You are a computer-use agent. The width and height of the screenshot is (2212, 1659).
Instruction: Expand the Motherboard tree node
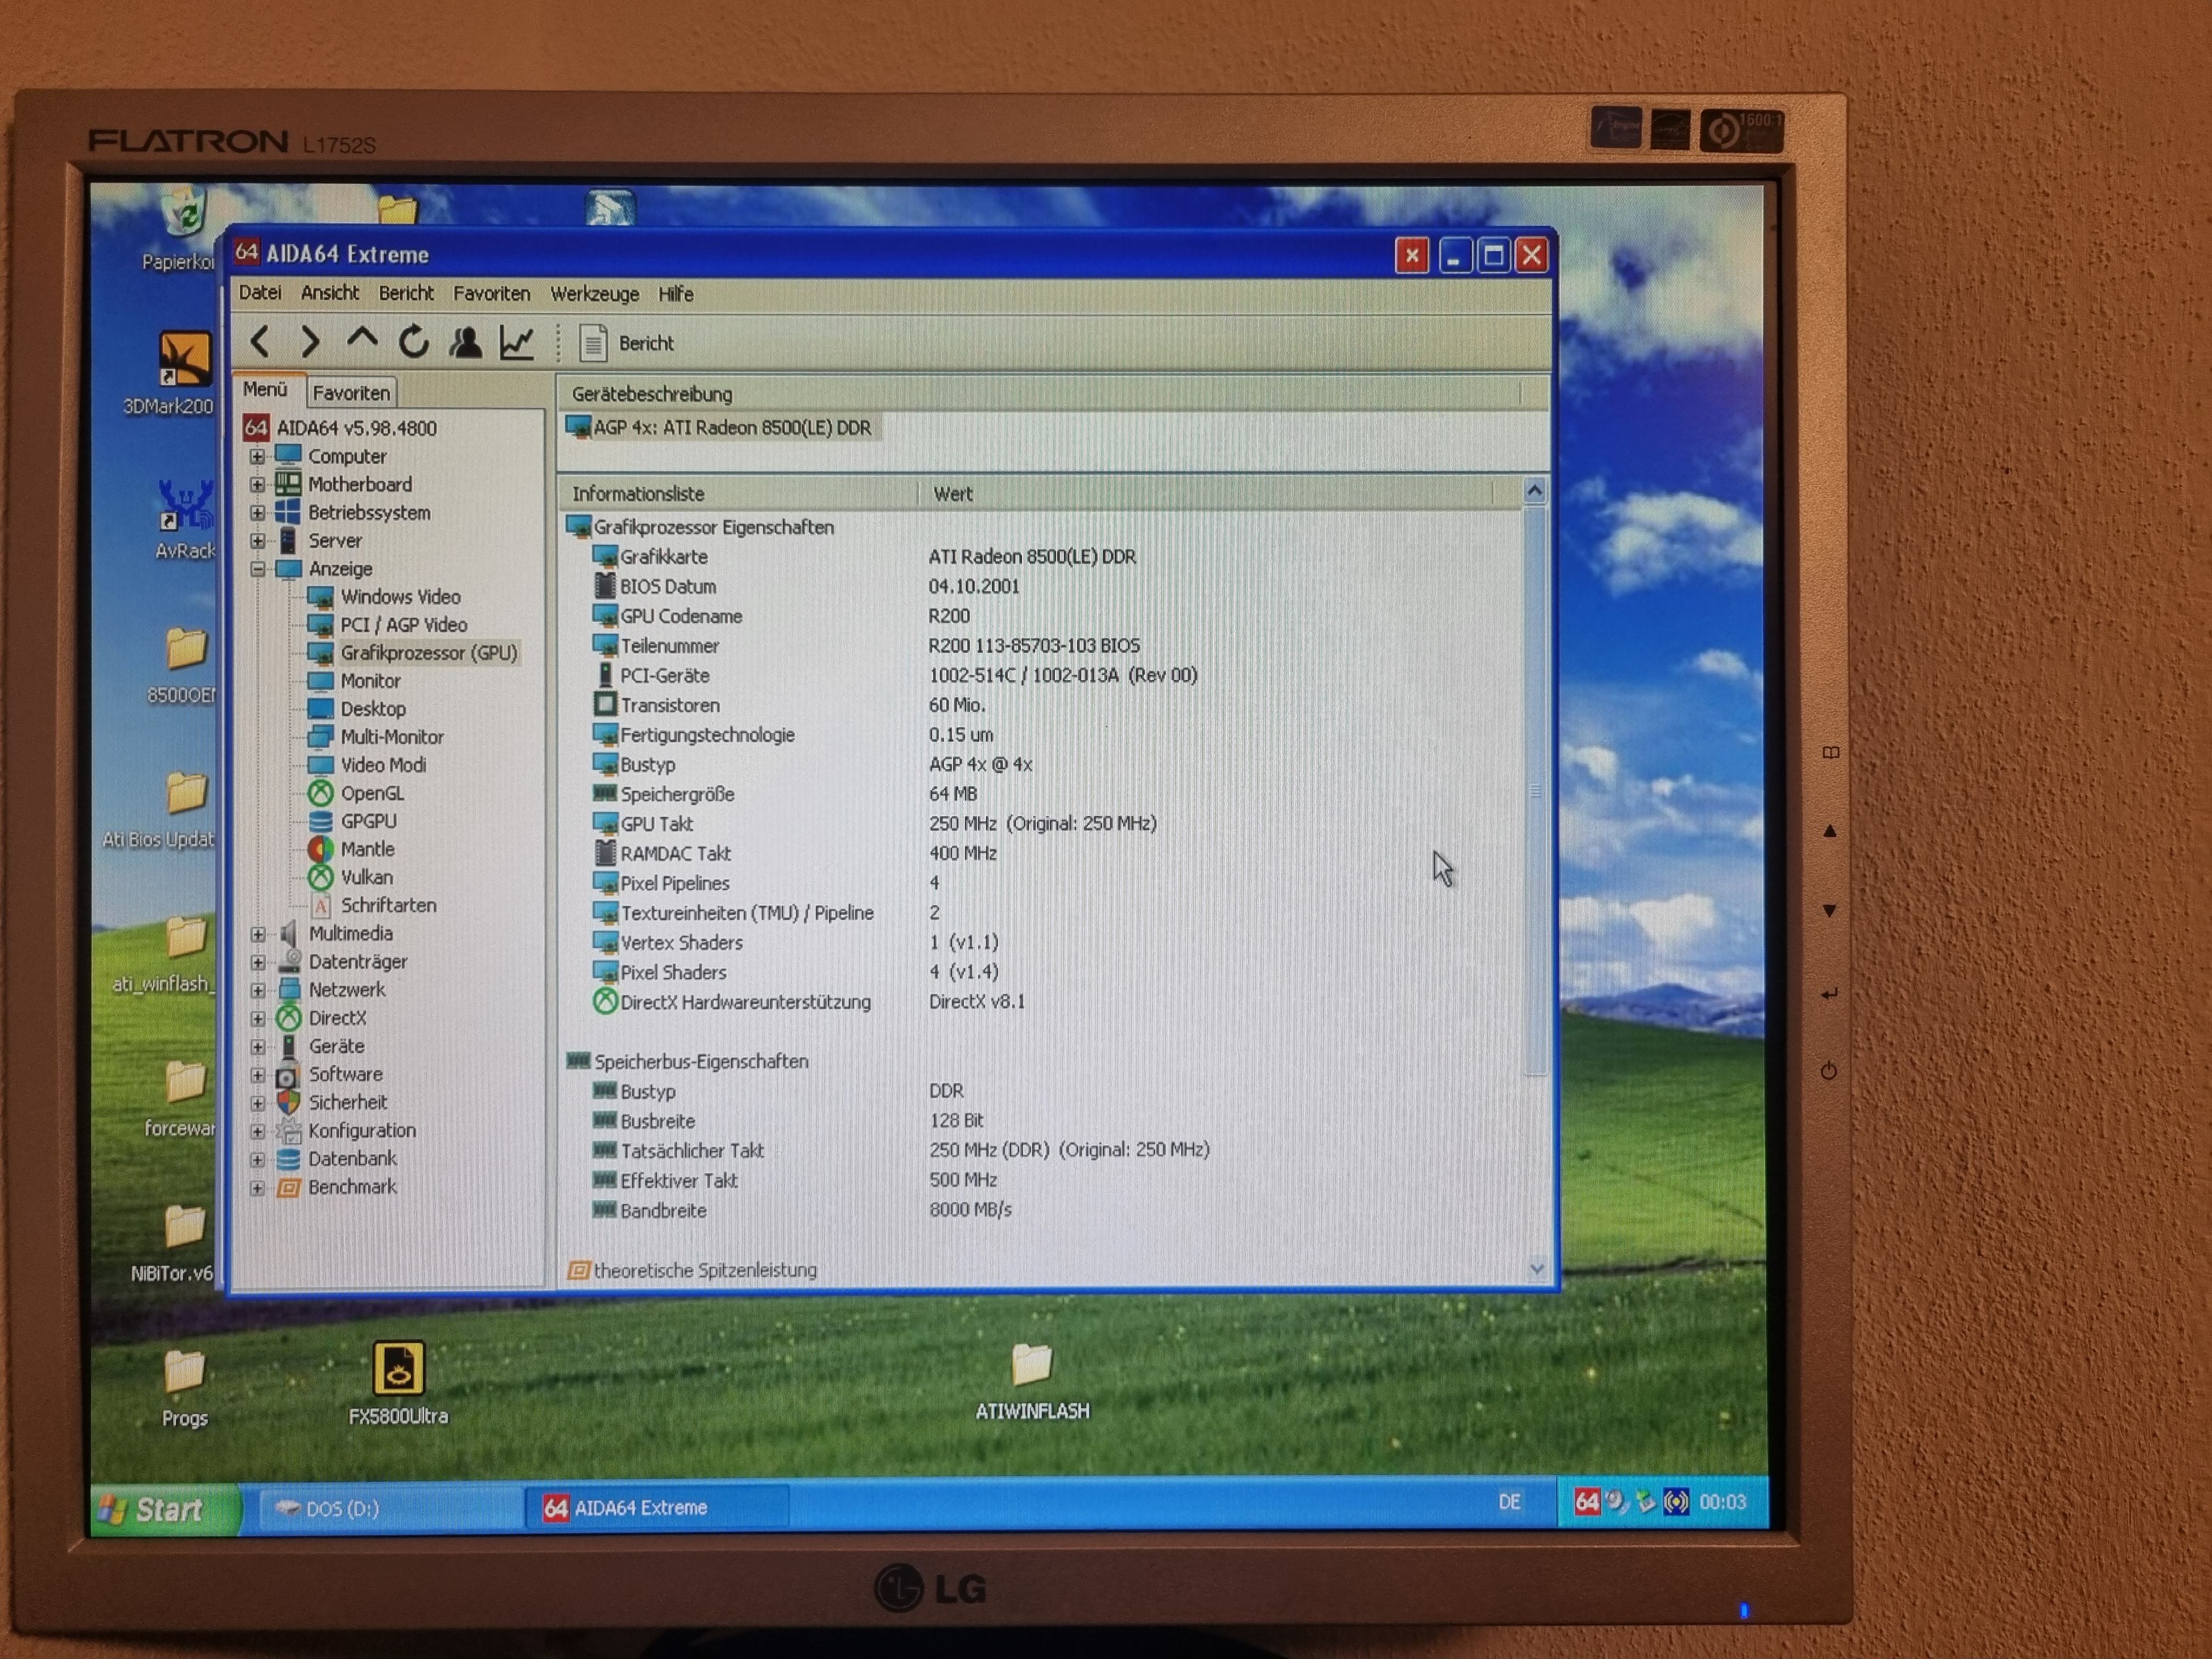[258, 484]
